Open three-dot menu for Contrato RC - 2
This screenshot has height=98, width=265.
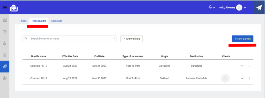(249, 66)
